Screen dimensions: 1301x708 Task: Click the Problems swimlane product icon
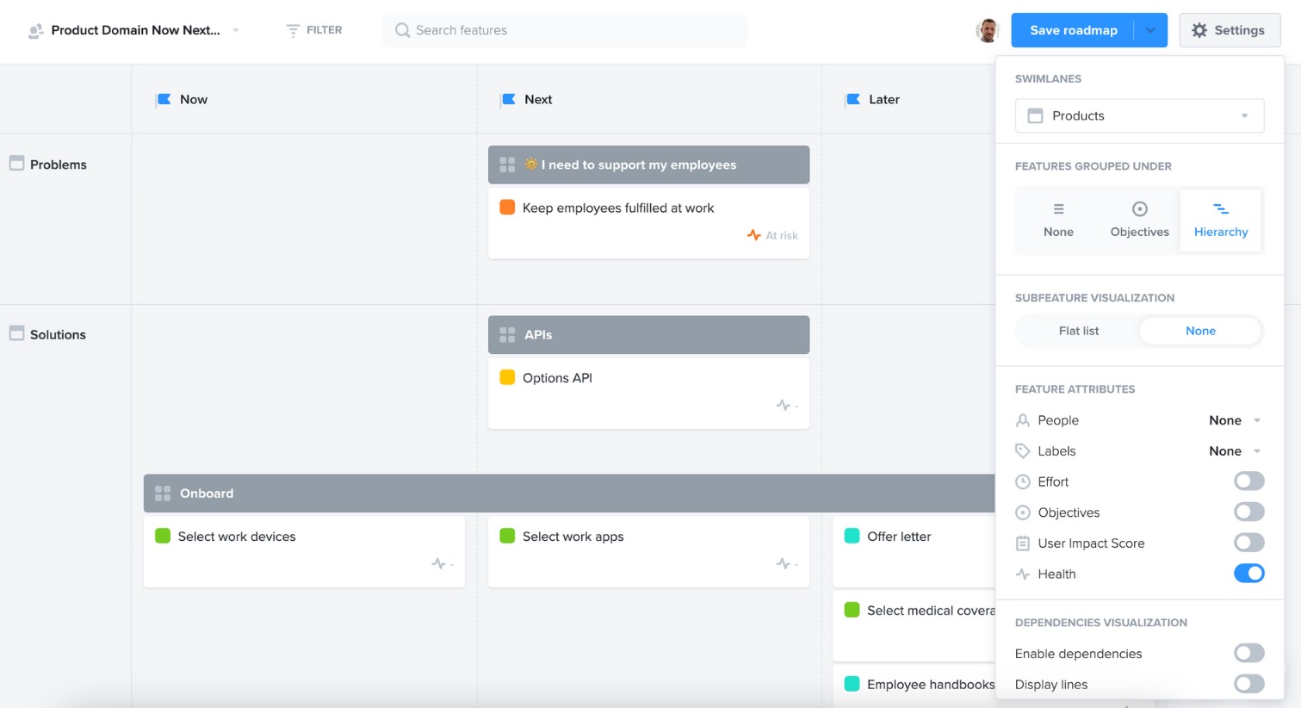pos(16,164)
